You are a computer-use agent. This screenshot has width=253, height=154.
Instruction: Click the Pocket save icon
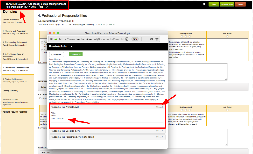(151, 39)
